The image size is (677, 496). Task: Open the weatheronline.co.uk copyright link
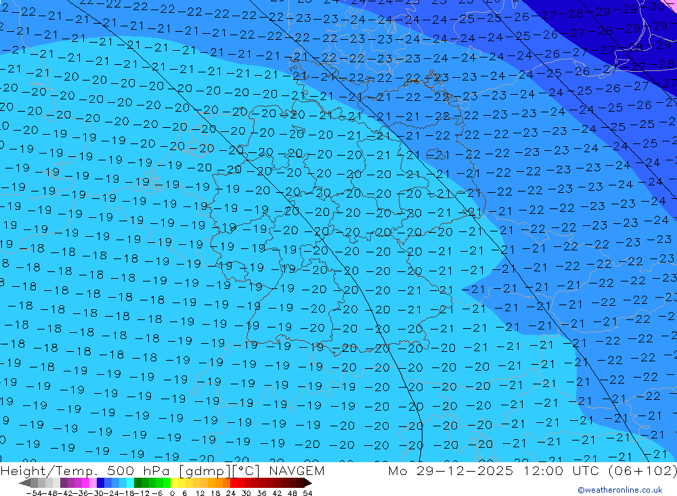point(619,490)
